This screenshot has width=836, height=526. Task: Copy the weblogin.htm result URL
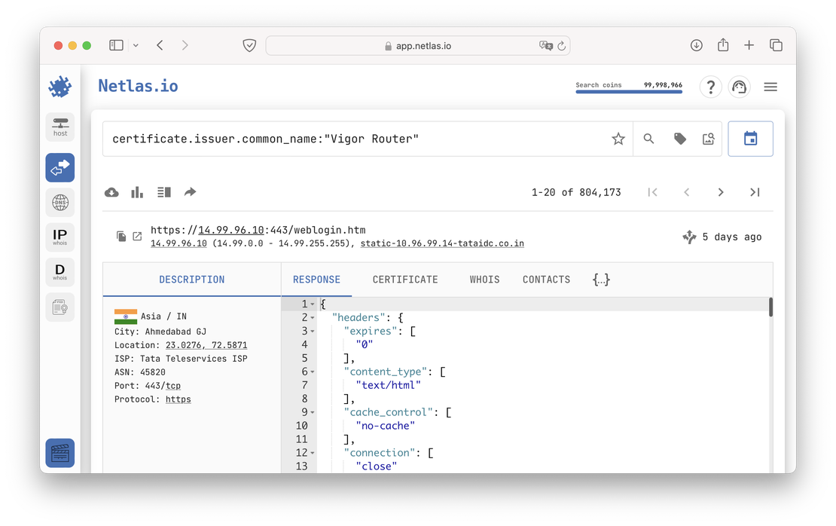[121, 236]
